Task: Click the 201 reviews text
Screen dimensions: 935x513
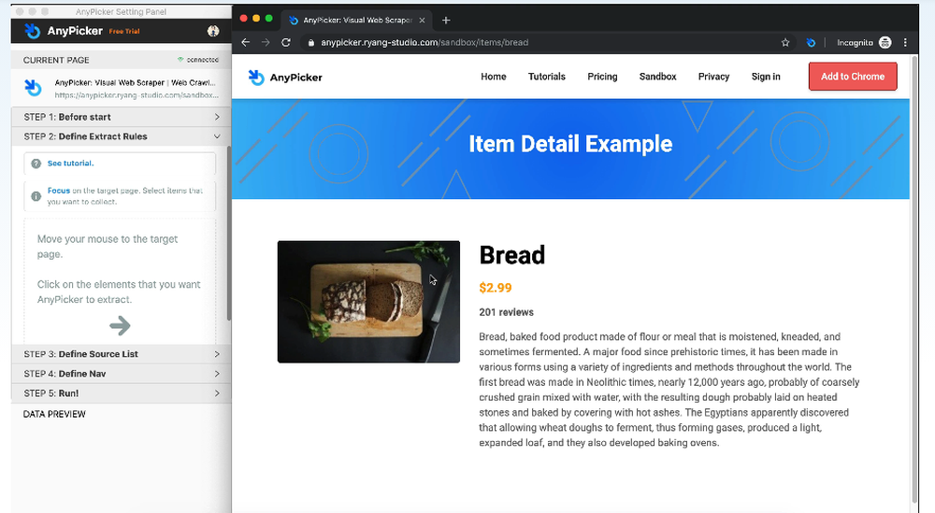Action: pos(506,312)
